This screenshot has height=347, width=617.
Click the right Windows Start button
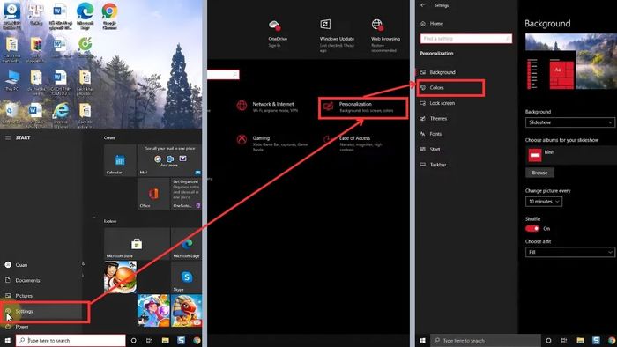pyautogui.click(x=422, y=340)
